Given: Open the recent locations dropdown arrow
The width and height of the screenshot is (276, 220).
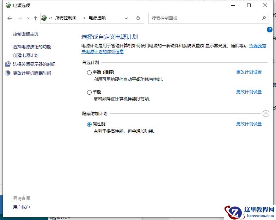Looking at the screenshot, I should pyautogui.click(x=28, y=18).
